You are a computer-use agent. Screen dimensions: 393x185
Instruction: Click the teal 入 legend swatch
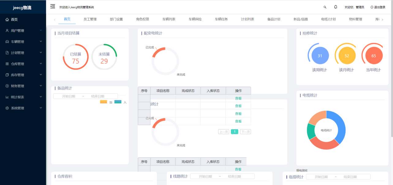pyautogui.click(x=118, y=102)
